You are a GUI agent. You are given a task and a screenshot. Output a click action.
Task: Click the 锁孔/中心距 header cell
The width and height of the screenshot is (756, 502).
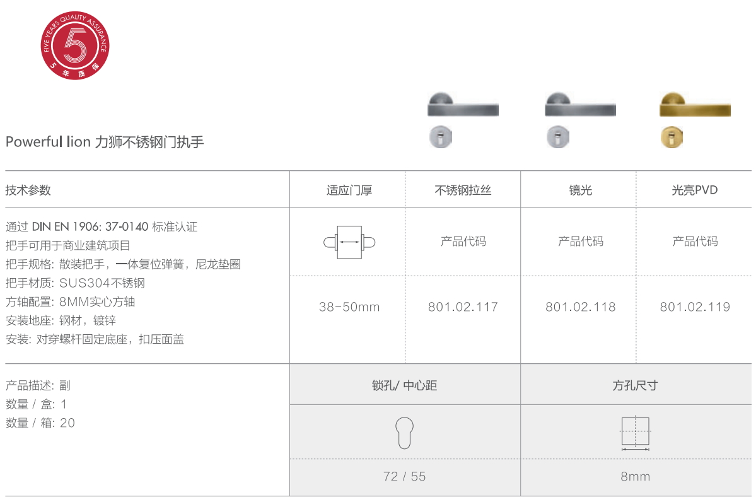[405, 385]
